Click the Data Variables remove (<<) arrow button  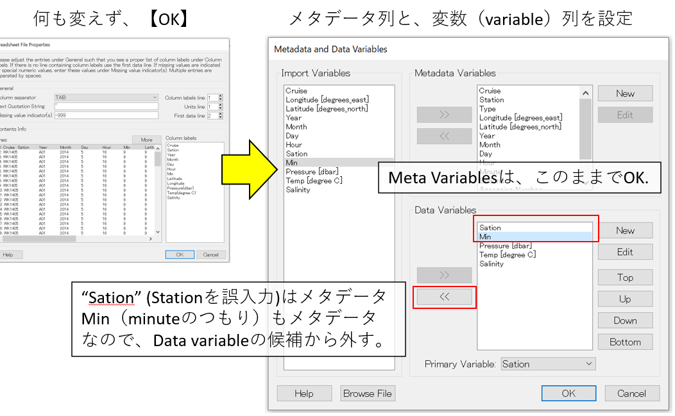point(444,296)
